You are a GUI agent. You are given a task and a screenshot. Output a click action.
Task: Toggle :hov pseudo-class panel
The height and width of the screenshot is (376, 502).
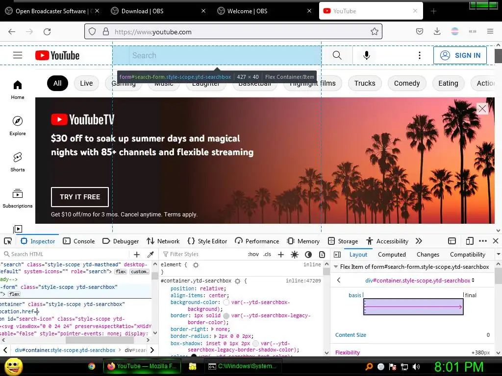pyautogui.click(x=253, y=254)
